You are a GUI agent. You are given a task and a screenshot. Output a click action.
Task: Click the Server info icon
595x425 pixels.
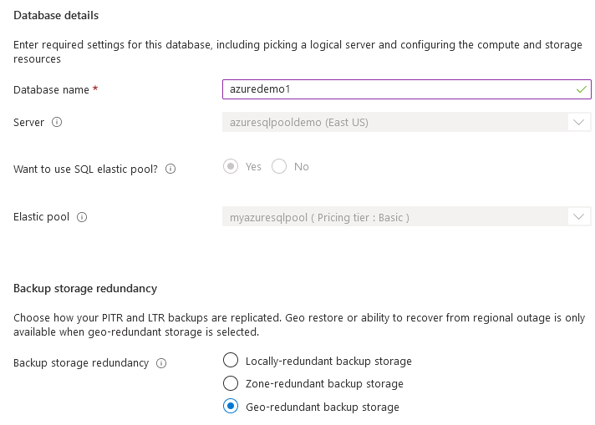tap(57, 122)
